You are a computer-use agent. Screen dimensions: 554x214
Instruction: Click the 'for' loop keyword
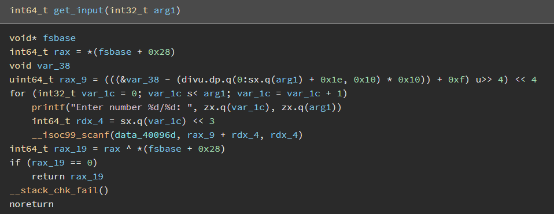[x=18, y=93]
